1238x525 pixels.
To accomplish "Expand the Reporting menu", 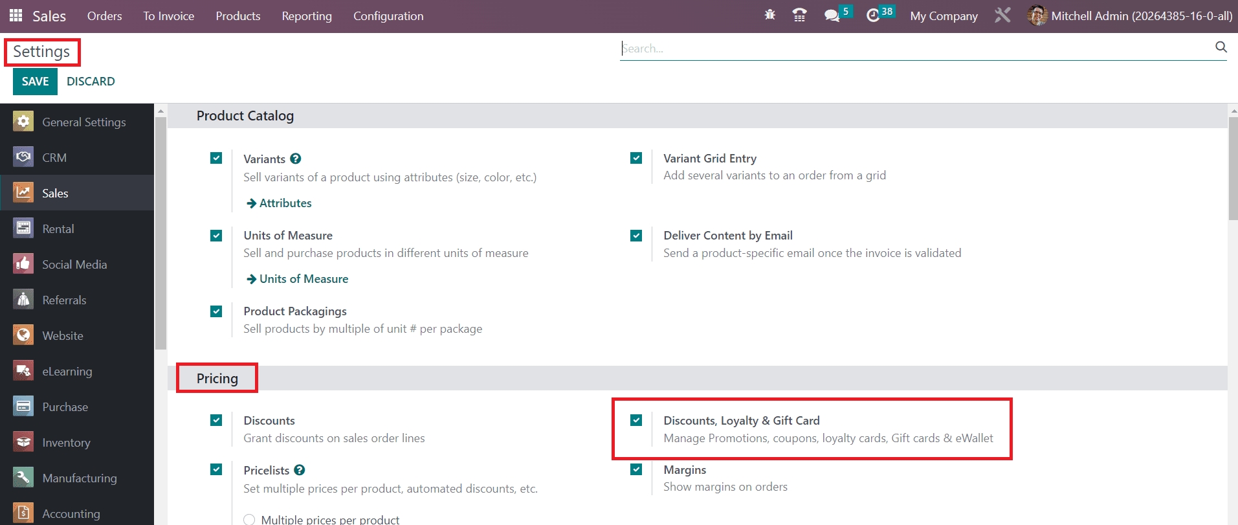I will tap(307, 16).
